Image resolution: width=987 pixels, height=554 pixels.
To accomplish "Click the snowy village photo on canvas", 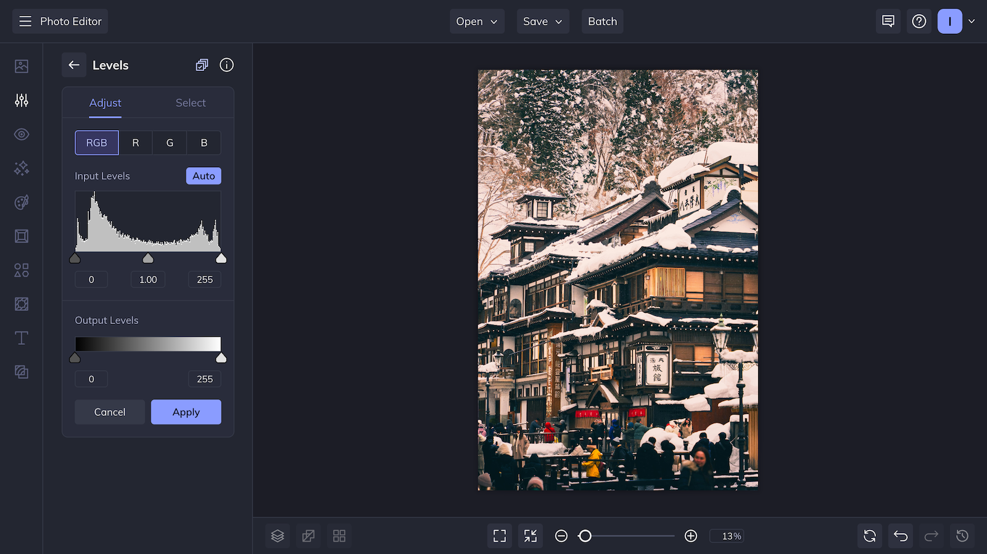I will tap(618, 280).
